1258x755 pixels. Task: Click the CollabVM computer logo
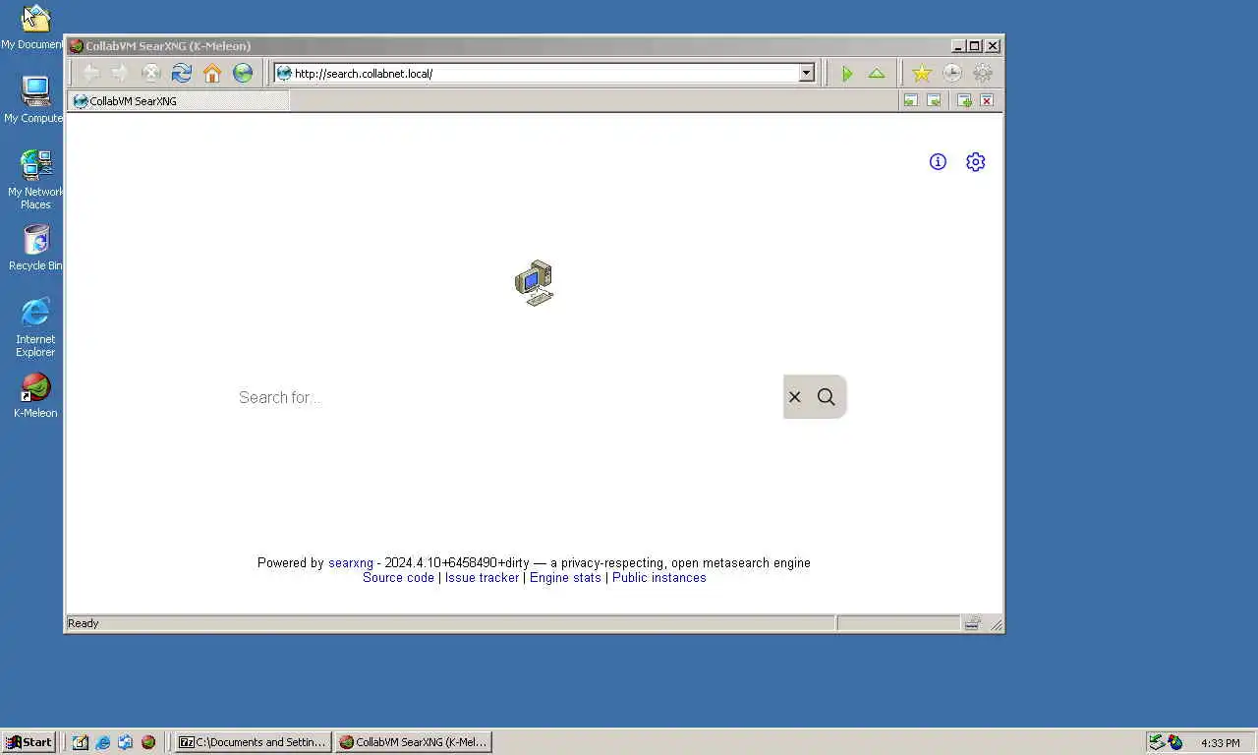pos(534,283)
